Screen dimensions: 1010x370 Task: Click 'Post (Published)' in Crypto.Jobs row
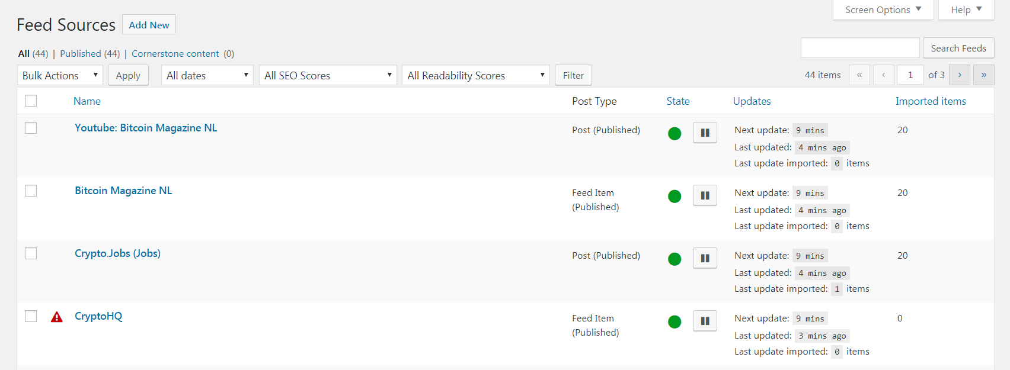(606, 256)
